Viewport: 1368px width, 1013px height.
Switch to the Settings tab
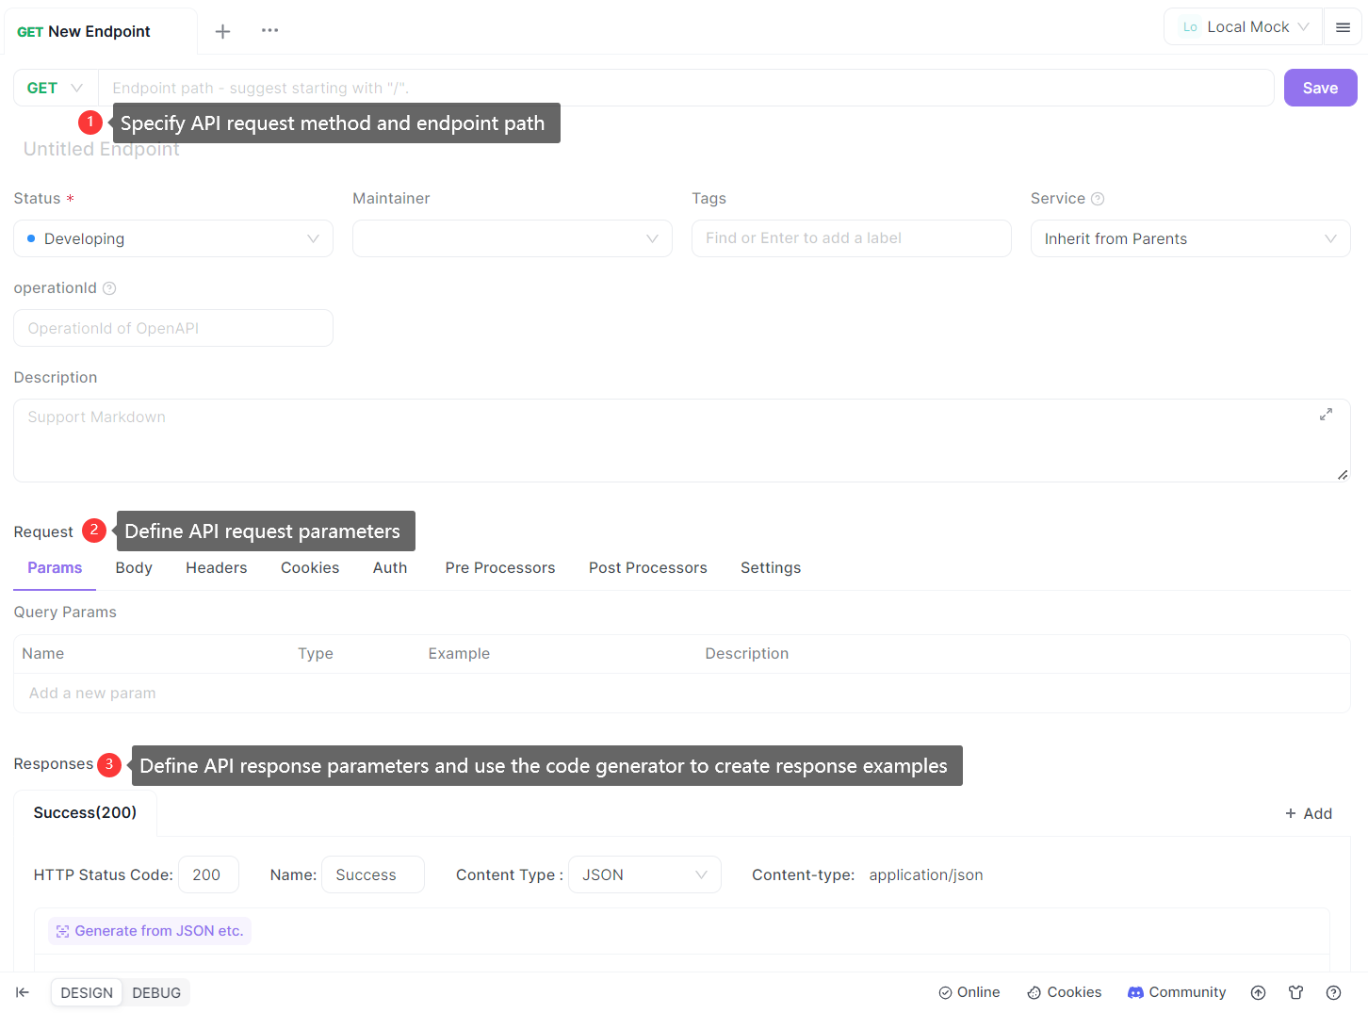pos(771,568)
